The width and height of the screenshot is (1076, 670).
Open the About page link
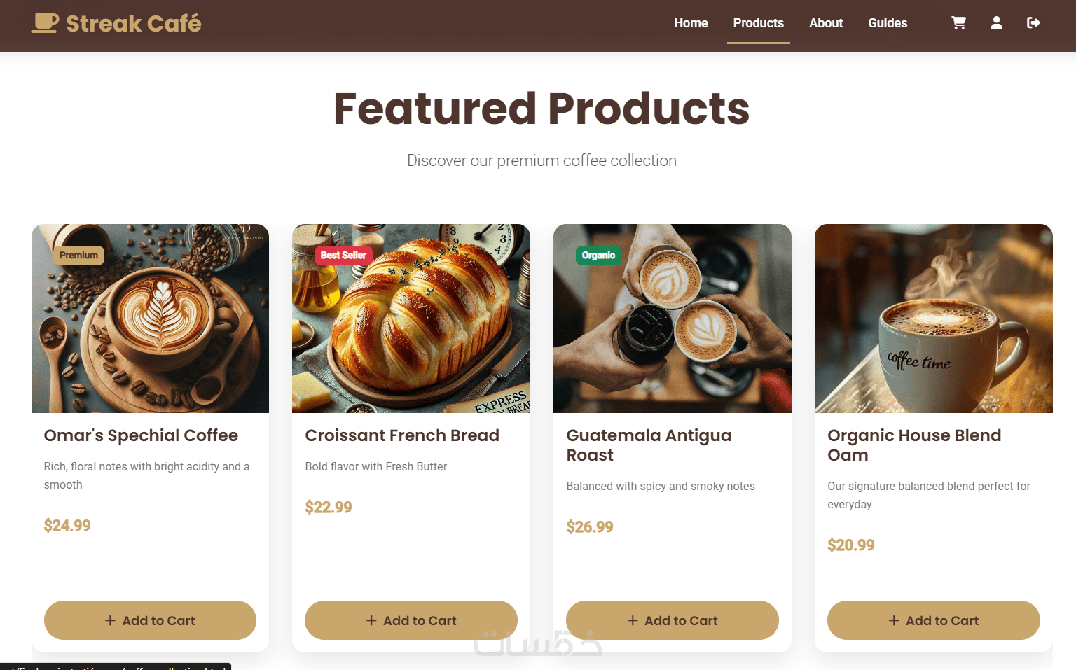[x=826, y=23]
